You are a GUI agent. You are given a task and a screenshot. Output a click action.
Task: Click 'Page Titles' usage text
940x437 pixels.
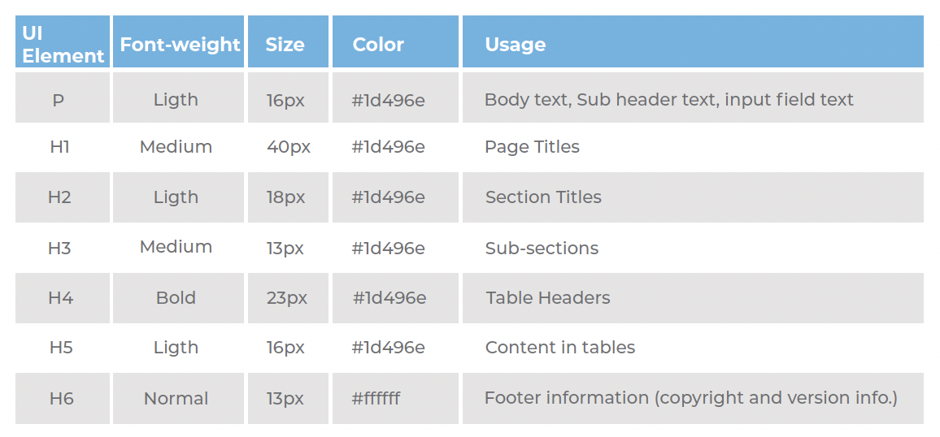pos(532,147)
